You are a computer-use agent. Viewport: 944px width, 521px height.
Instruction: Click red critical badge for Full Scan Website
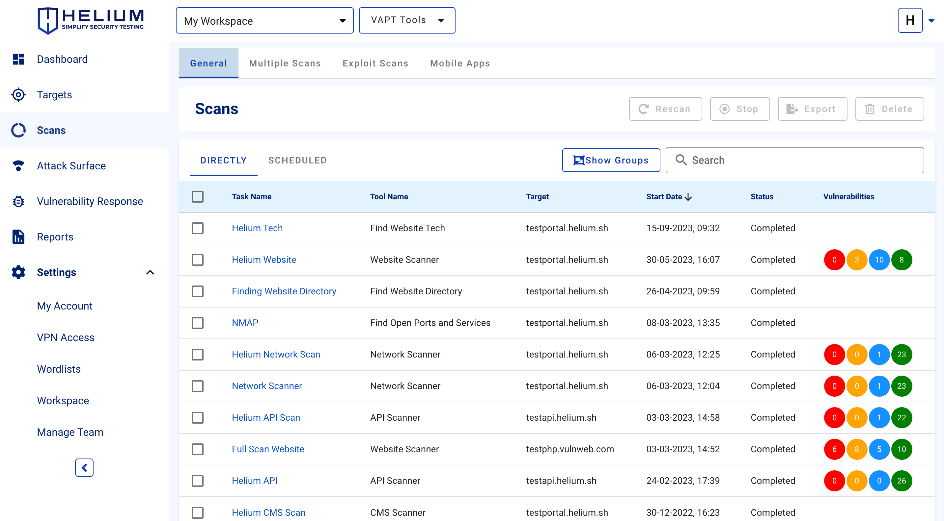pos(834,449)
